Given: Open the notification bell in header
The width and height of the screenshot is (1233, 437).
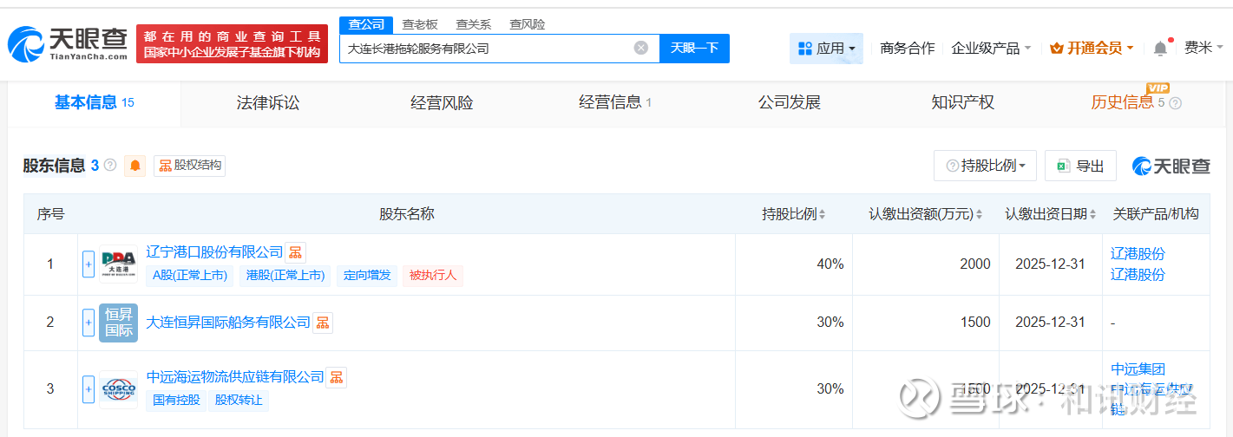Looking at the screenshot, I should click(x=1160, y=49).
